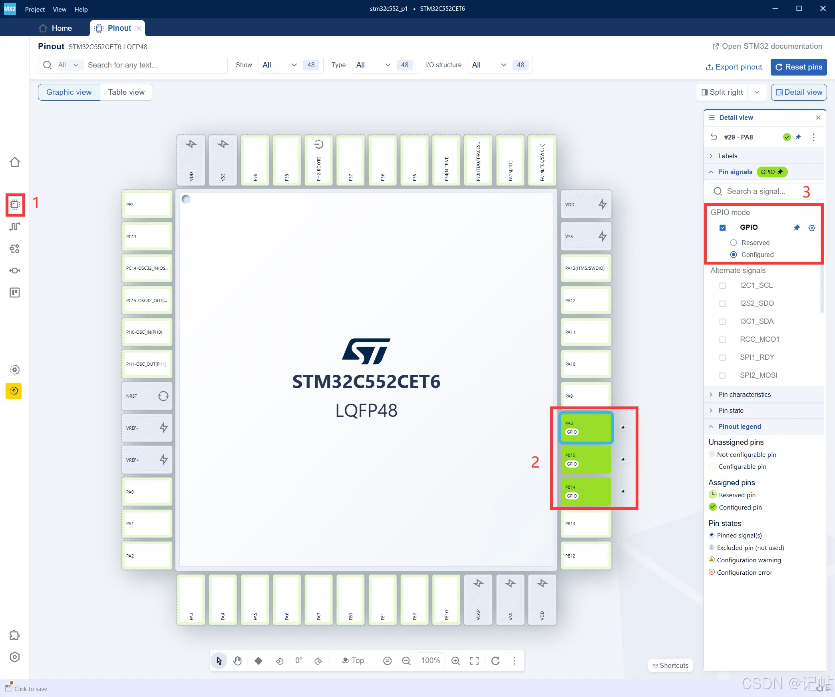Fit chip view to screen
This screenshot has height=697, width=835.
coord(474,661)
